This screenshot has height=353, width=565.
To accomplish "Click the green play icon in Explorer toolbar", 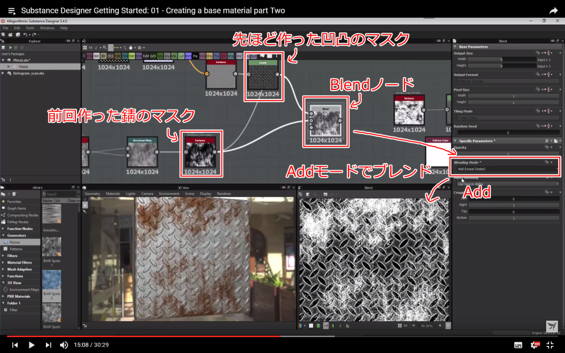I will pos(11,48).
